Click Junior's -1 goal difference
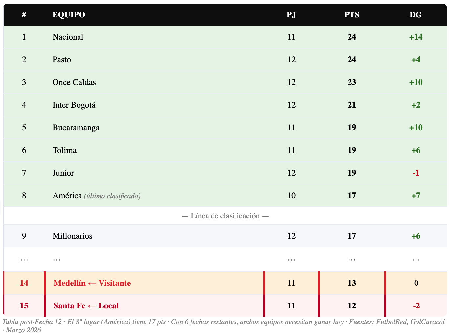 point(416,173)
